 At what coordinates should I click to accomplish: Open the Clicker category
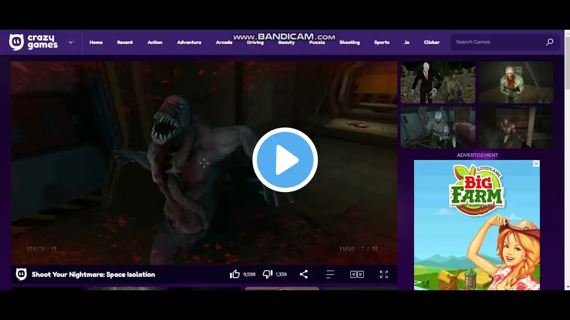(x=432, y=42)
